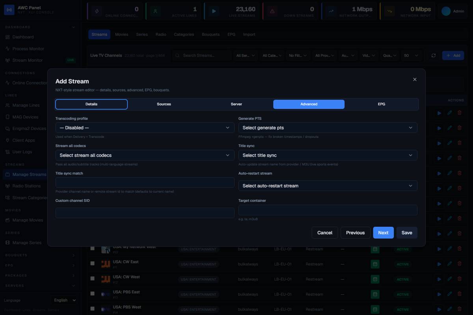Click the Cancel button
The width and height of the screenshot is (473, 315).
(325, 233)
